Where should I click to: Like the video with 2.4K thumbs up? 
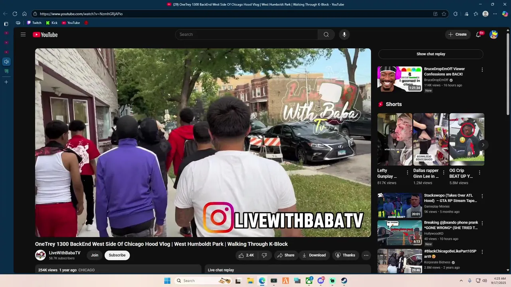(x=246, y=256)
